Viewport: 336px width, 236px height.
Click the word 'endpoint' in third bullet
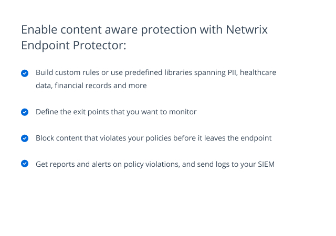coord(256,138)
